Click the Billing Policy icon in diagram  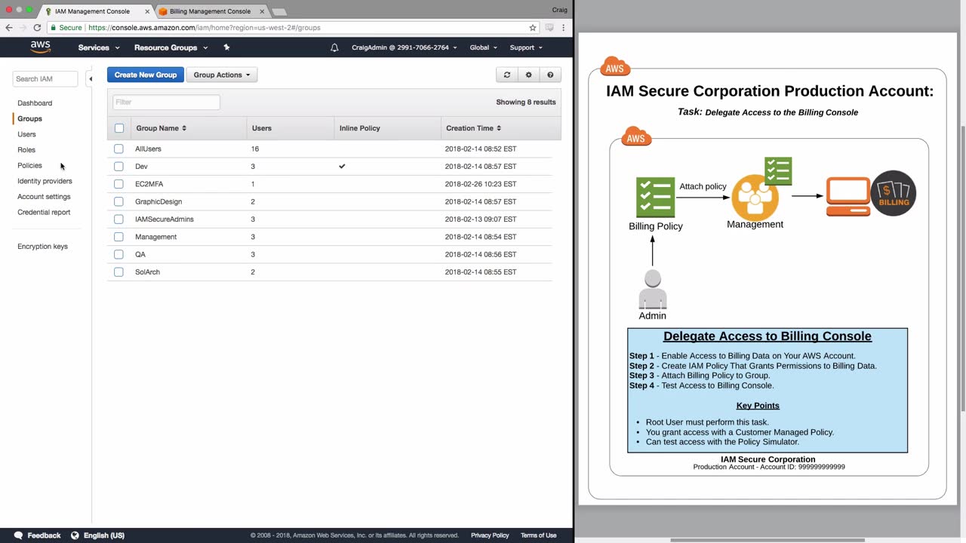coord(655,198)
